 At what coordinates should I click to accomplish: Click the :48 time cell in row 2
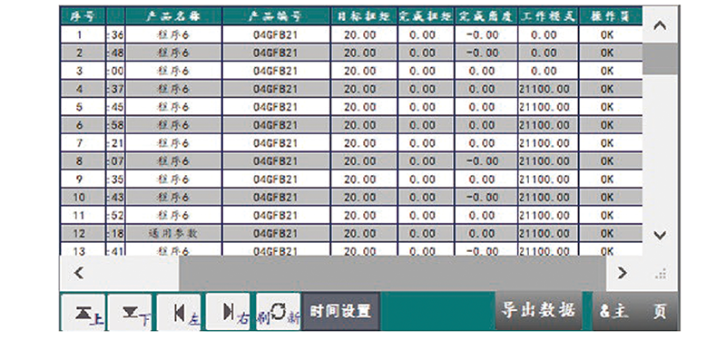[x=115, y=53]
